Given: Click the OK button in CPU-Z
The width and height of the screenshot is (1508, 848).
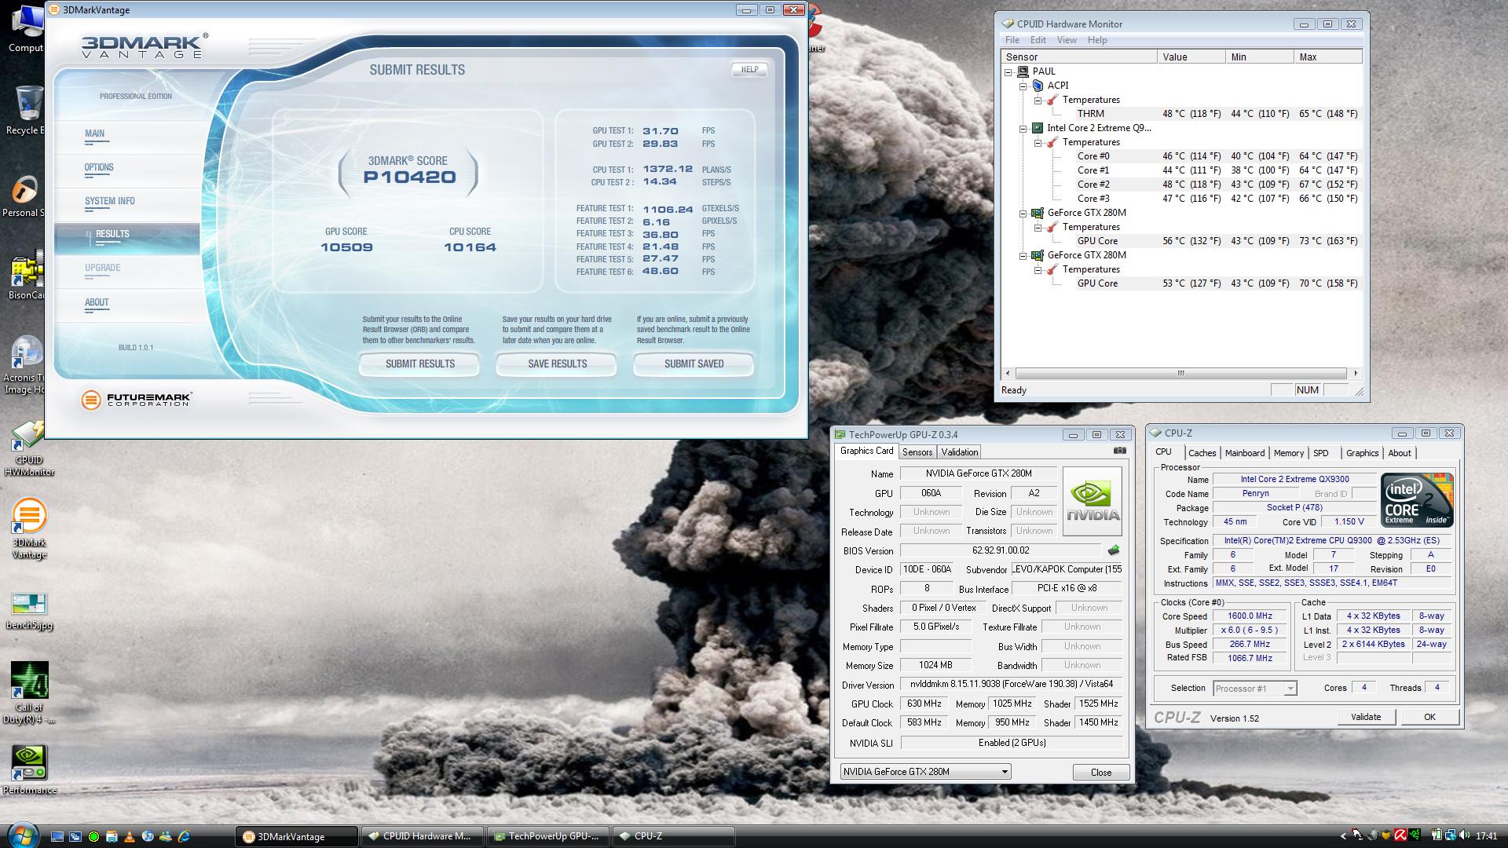Looking at the screenshot, I should click(x=1429, y=717).
